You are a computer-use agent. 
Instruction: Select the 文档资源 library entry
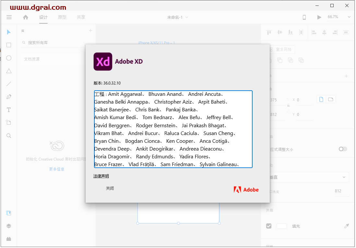(x=53, y=59)
